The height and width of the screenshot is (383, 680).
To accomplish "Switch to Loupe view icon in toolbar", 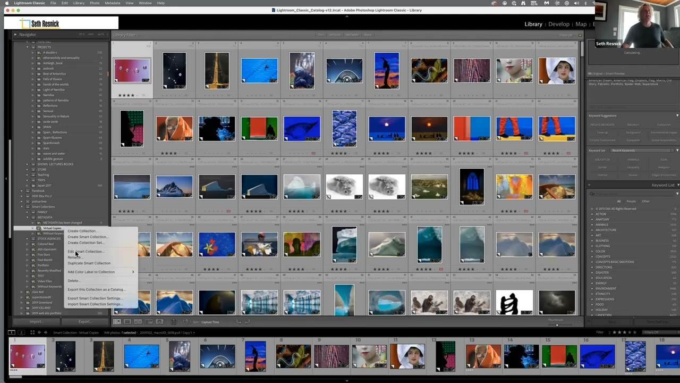I will [127, 322].
